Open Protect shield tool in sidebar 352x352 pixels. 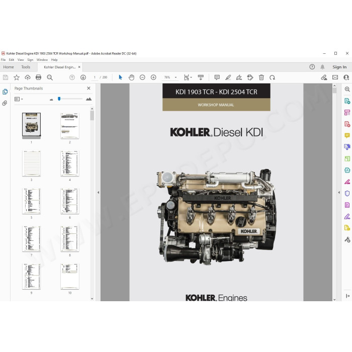pyautogui.click(x=347, y=193)
